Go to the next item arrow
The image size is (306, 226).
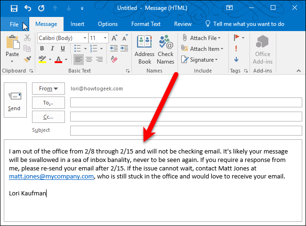[x=69, y=8]
